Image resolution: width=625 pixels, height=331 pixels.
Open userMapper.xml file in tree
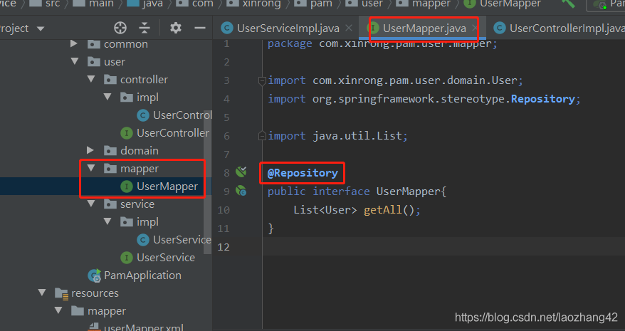pos(144,327)
